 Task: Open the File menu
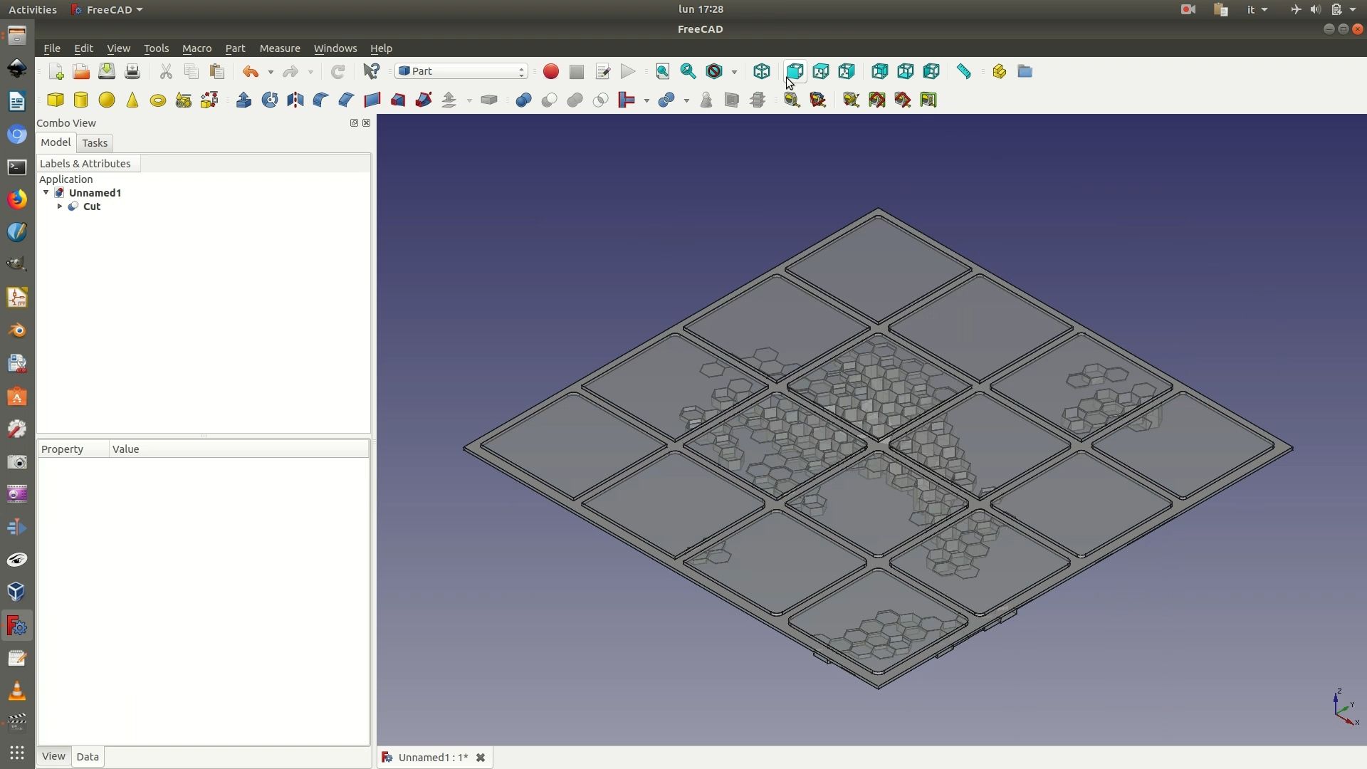point(52,48)
